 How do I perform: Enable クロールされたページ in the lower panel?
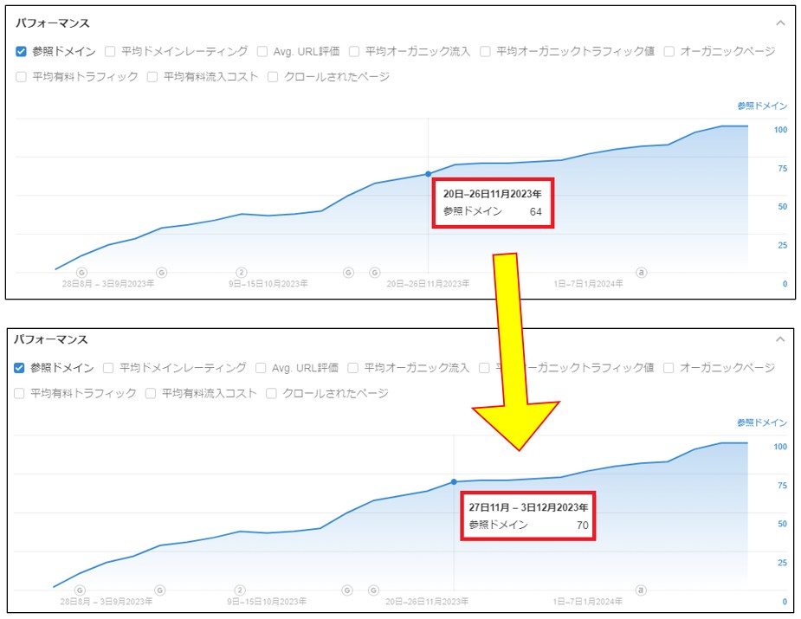(x=271, y=393)
